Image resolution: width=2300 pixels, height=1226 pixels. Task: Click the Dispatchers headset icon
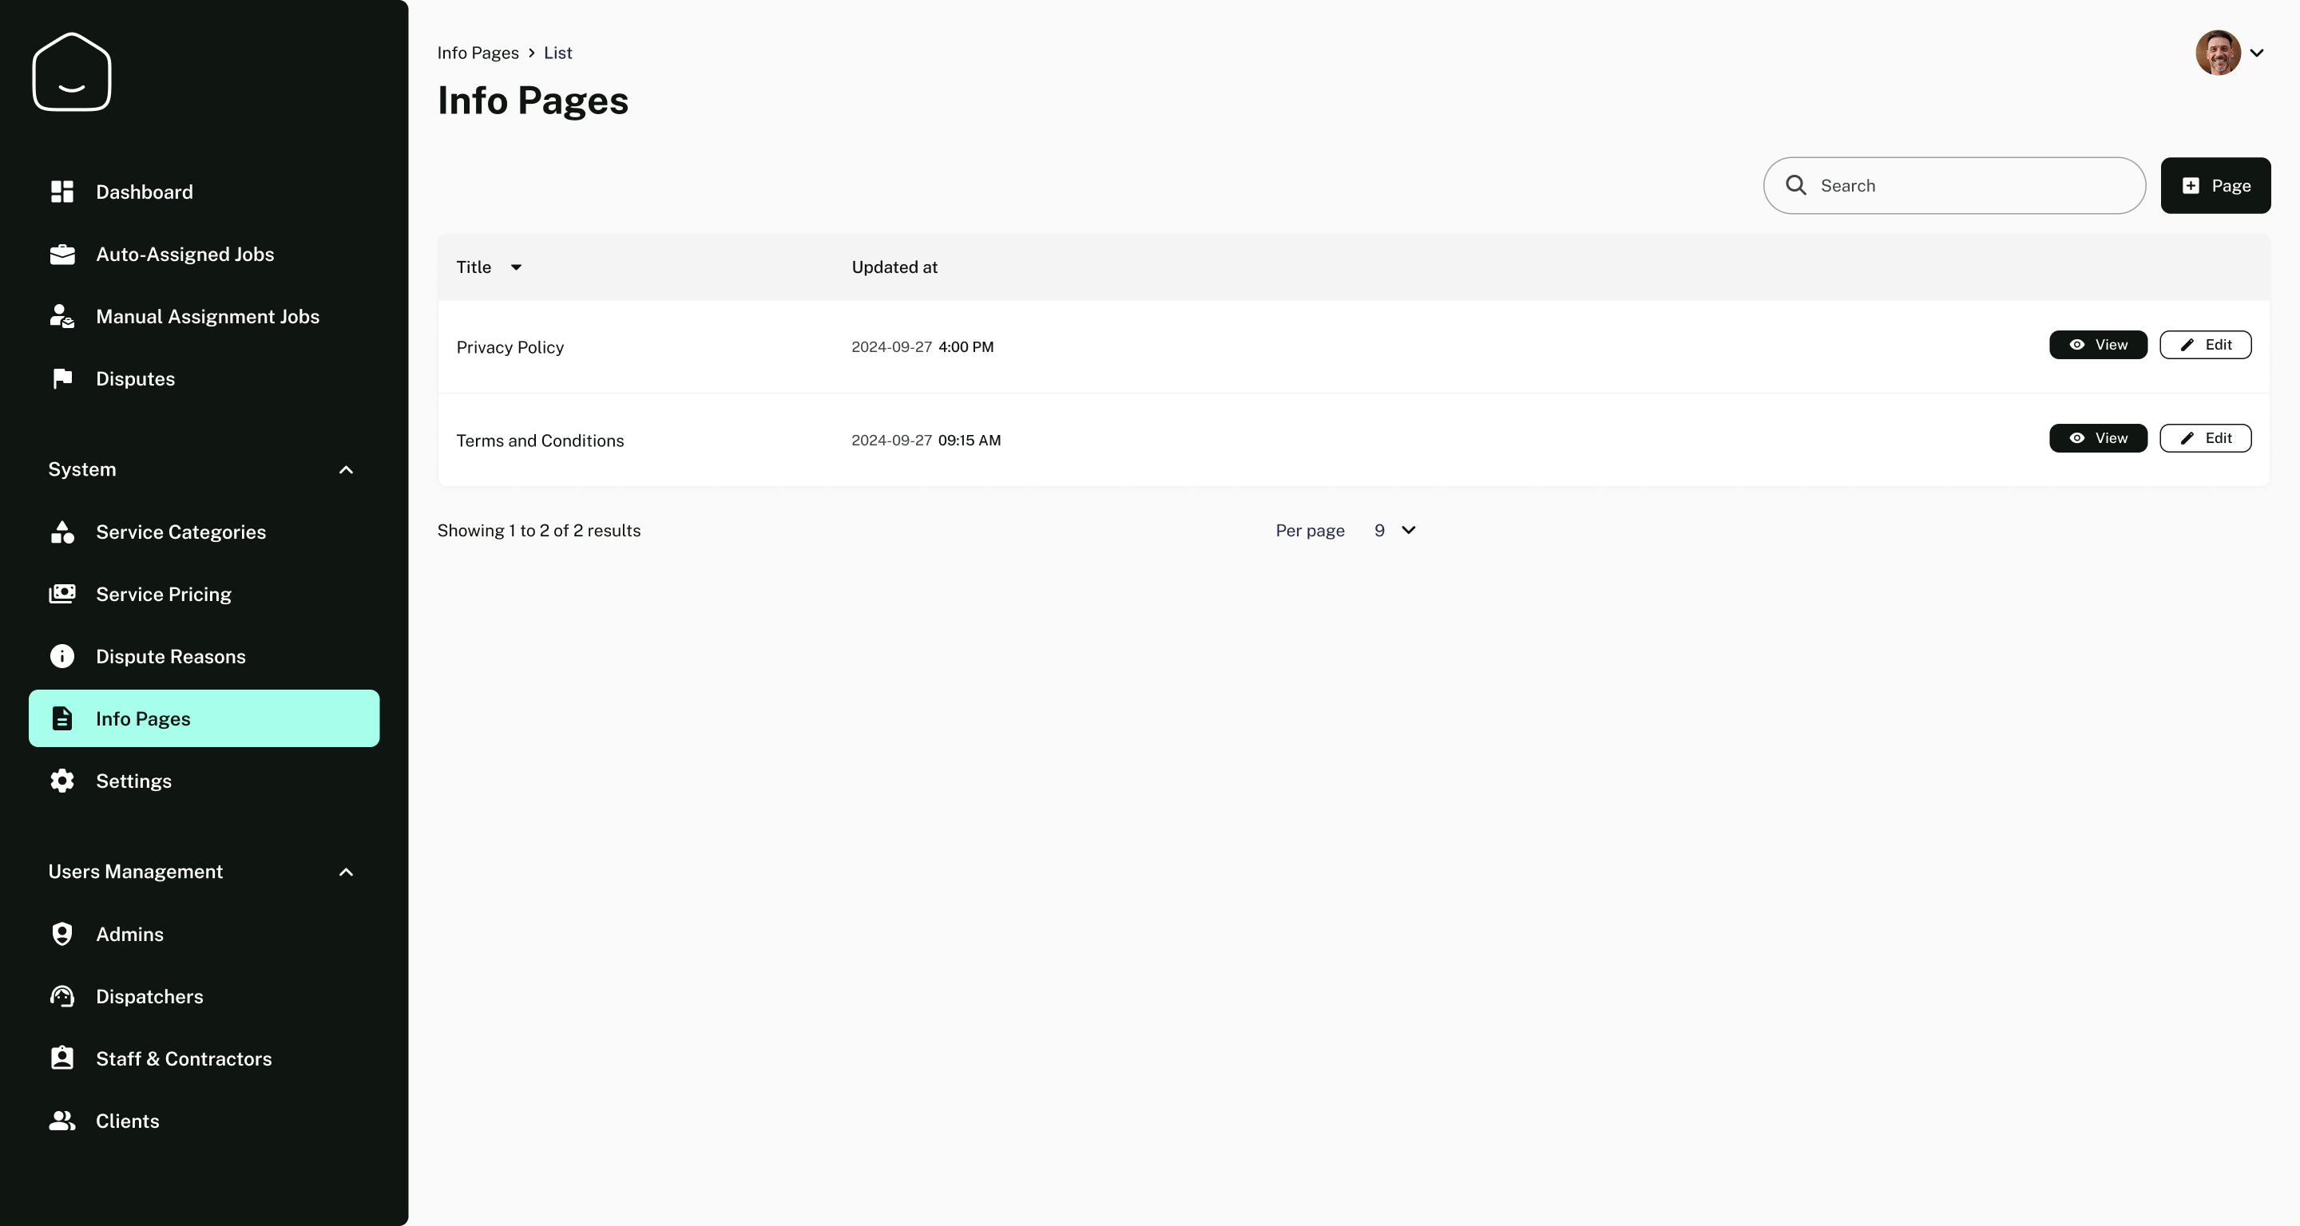click(x=61, y=997)
